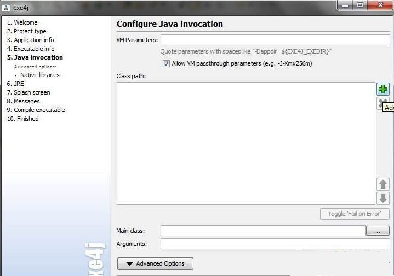Close the exe4j window
This screenshot has width=394, height=276.
click(x=380, y=5)
